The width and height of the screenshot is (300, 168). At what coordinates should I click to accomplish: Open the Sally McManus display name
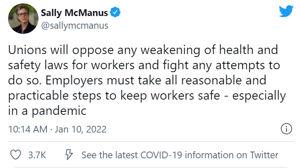pos(74,13)
